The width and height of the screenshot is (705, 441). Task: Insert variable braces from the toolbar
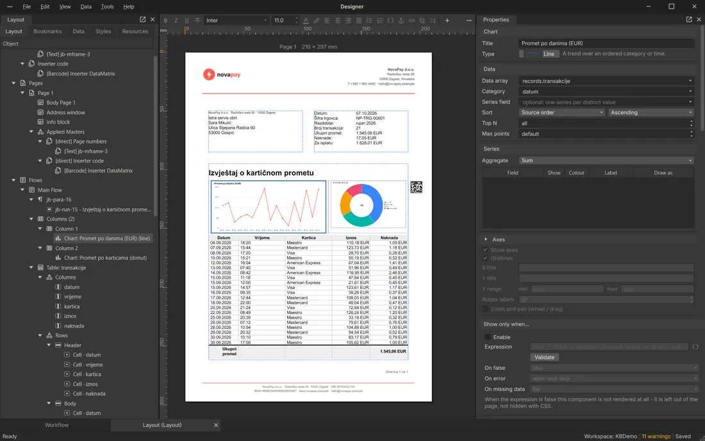click(x=390, y=21)
